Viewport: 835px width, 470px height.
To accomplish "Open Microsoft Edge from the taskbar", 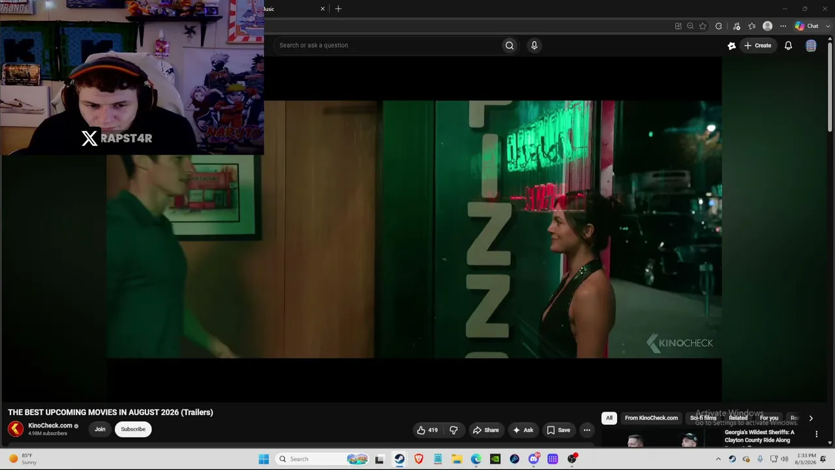I will pyautogui.click(x=476, y=459).
